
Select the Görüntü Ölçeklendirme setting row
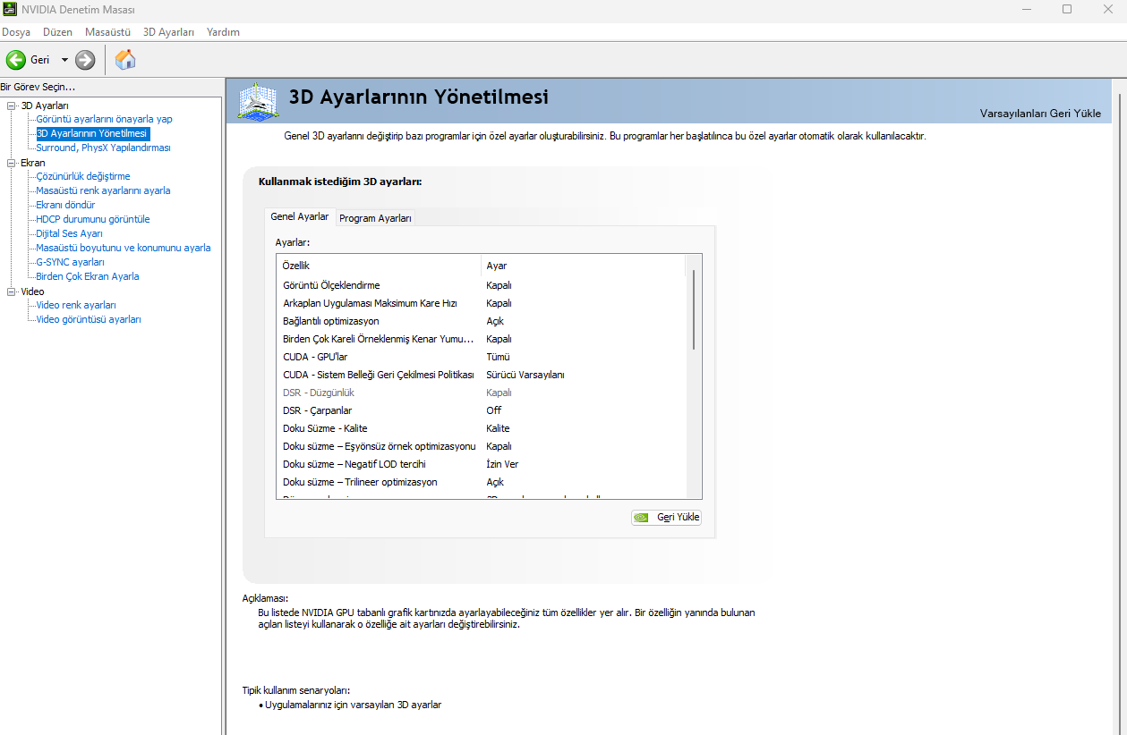[482, 285]
